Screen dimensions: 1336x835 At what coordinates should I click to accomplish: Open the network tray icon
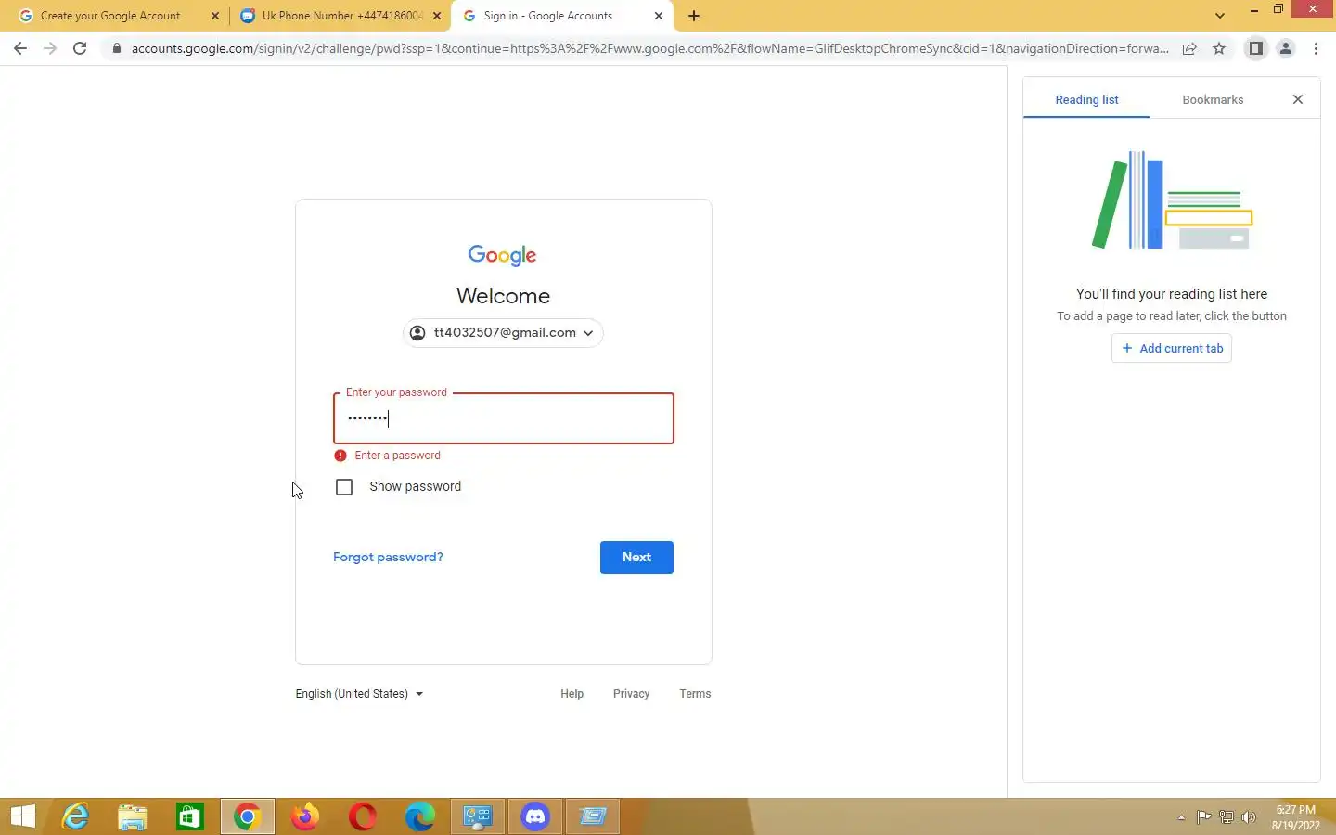[x=1227, y=817]
